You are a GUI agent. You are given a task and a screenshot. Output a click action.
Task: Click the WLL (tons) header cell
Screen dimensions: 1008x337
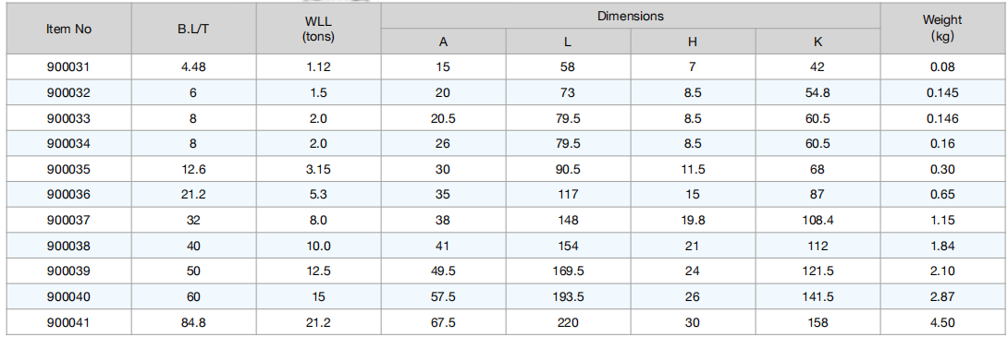coord(318,30)
